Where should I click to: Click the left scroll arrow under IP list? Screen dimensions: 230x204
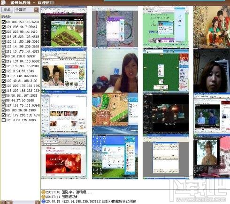[3, 202]
